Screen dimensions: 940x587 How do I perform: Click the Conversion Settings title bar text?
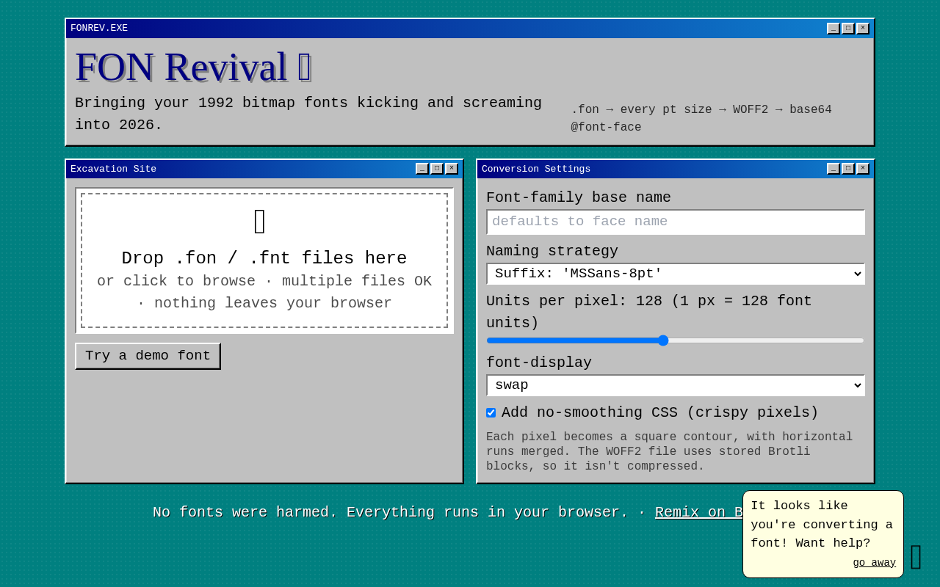[x=536, y=169]
